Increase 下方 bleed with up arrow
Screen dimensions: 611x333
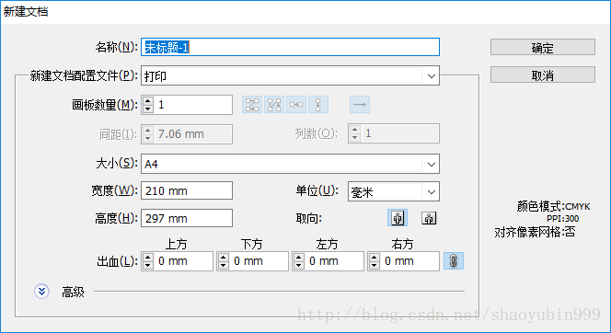click(x=224, y=257)
